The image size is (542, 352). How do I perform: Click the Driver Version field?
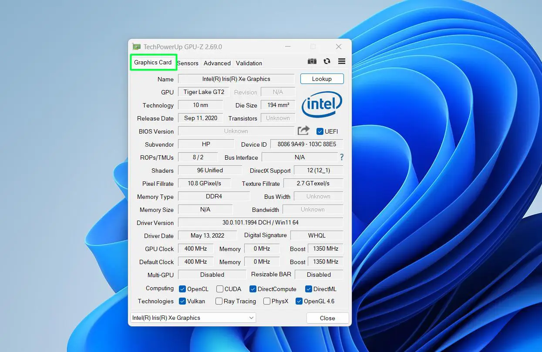click(261, 222)
